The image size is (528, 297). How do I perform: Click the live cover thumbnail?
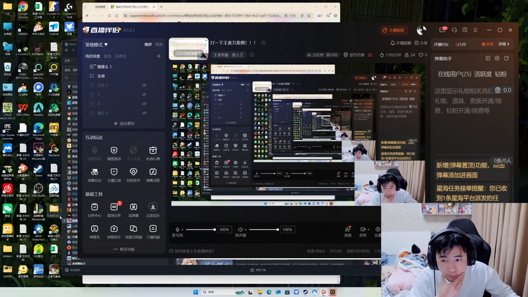pyautogui.click(x=189, y=48)
